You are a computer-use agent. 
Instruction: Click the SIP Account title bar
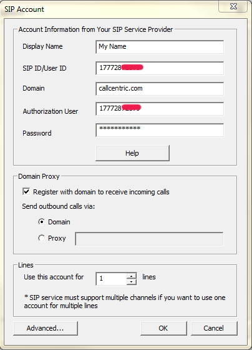coord(109,9)
